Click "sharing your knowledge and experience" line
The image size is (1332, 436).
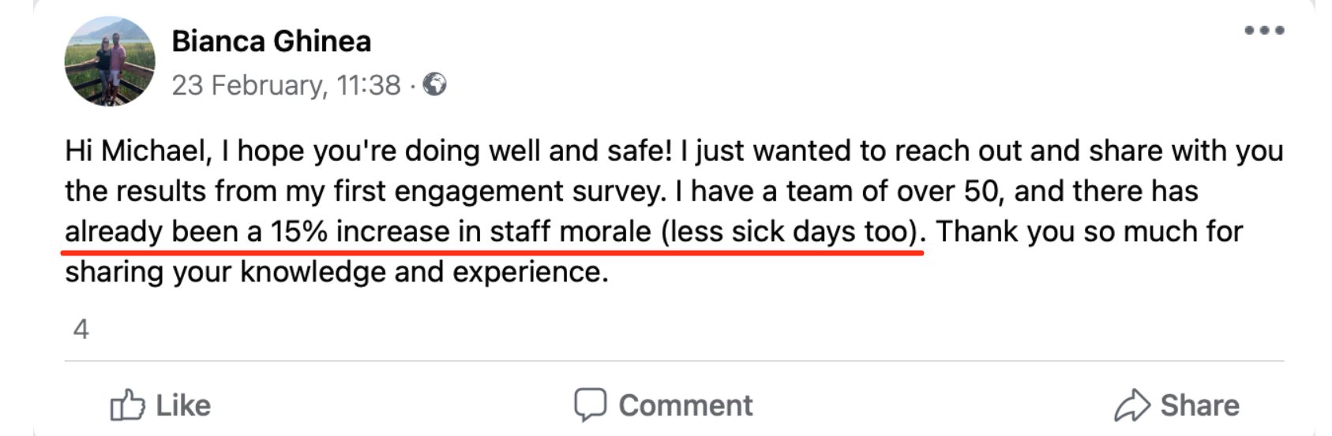336,272
